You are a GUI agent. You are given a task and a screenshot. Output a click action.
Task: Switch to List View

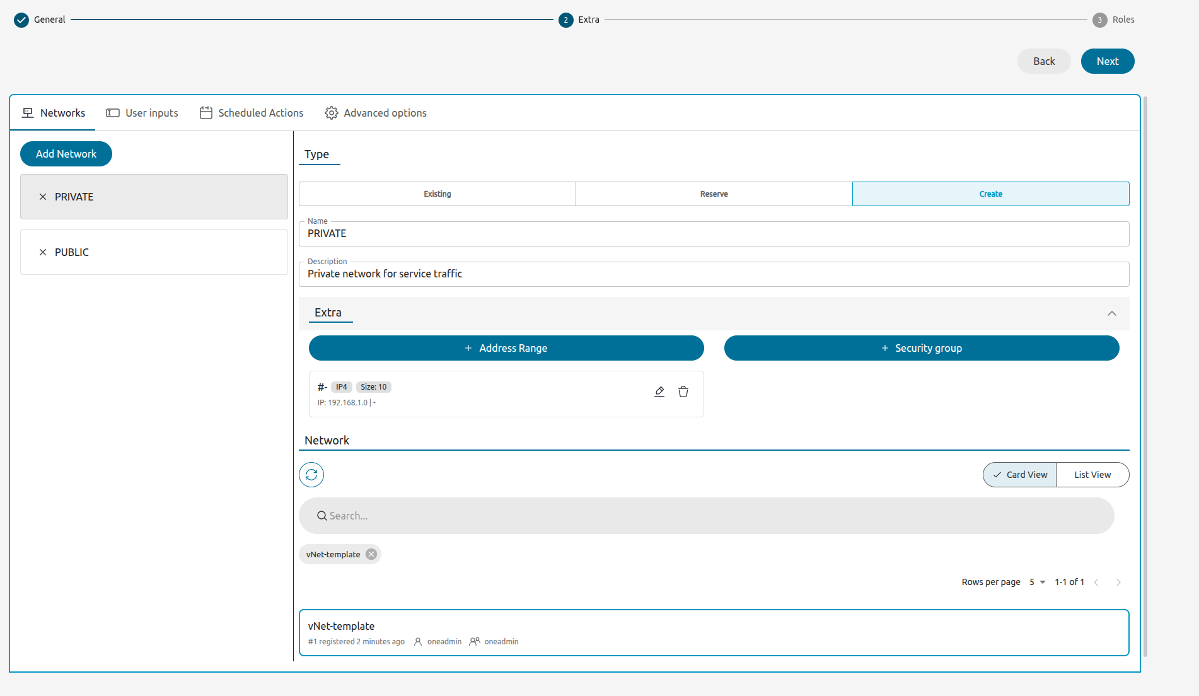click(x=1092, y=474)
